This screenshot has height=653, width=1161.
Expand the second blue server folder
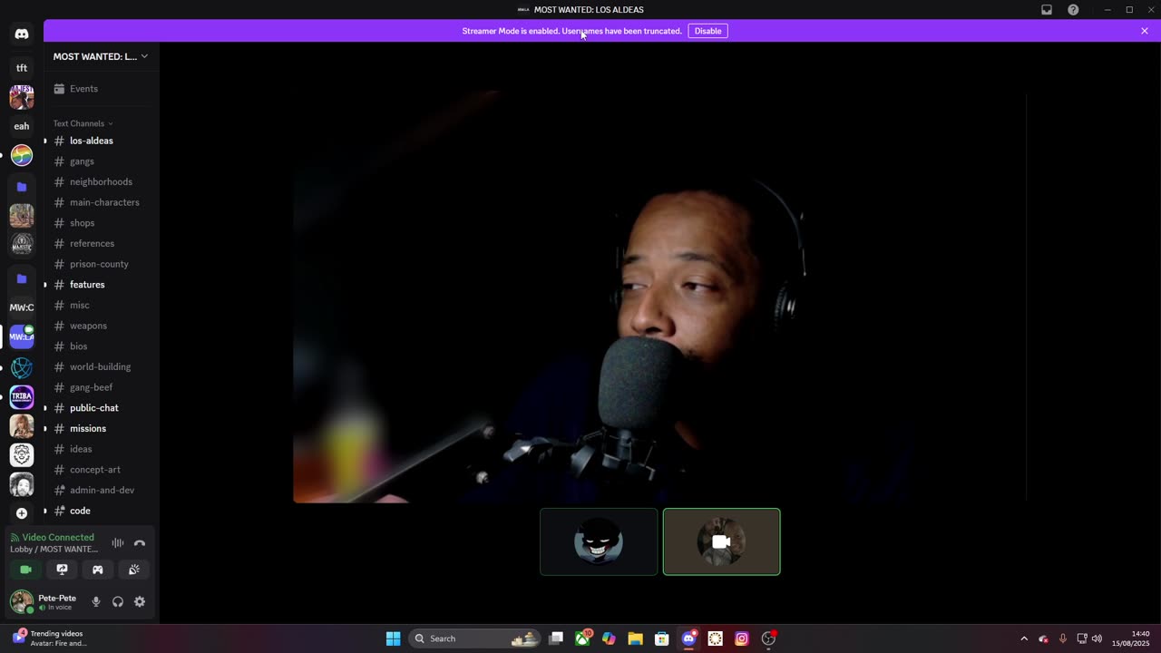coord(22,278)
